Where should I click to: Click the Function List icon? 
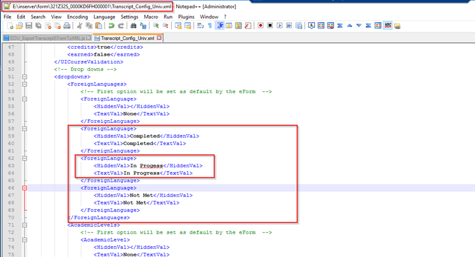[x=248, y=26]
